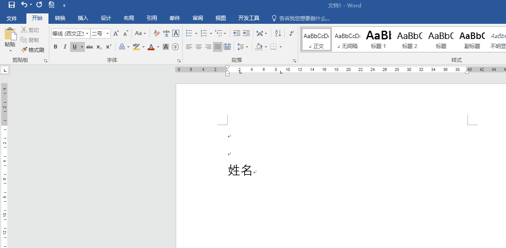Toggle italic formatting
The width and height of the screenshot is (506, 248).
tap(65, 47)
